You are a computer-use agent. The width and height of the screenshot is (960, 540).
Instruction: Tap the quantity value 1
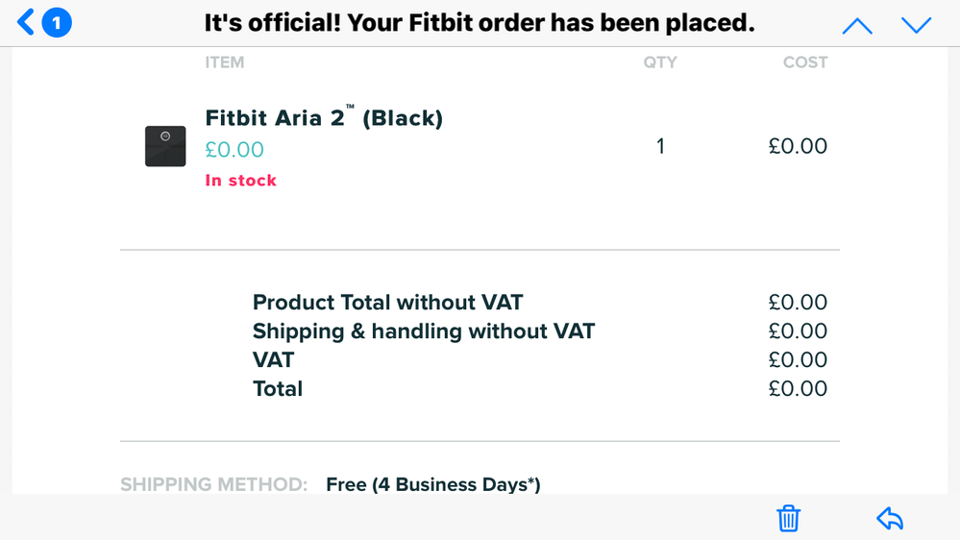[660, 146]
